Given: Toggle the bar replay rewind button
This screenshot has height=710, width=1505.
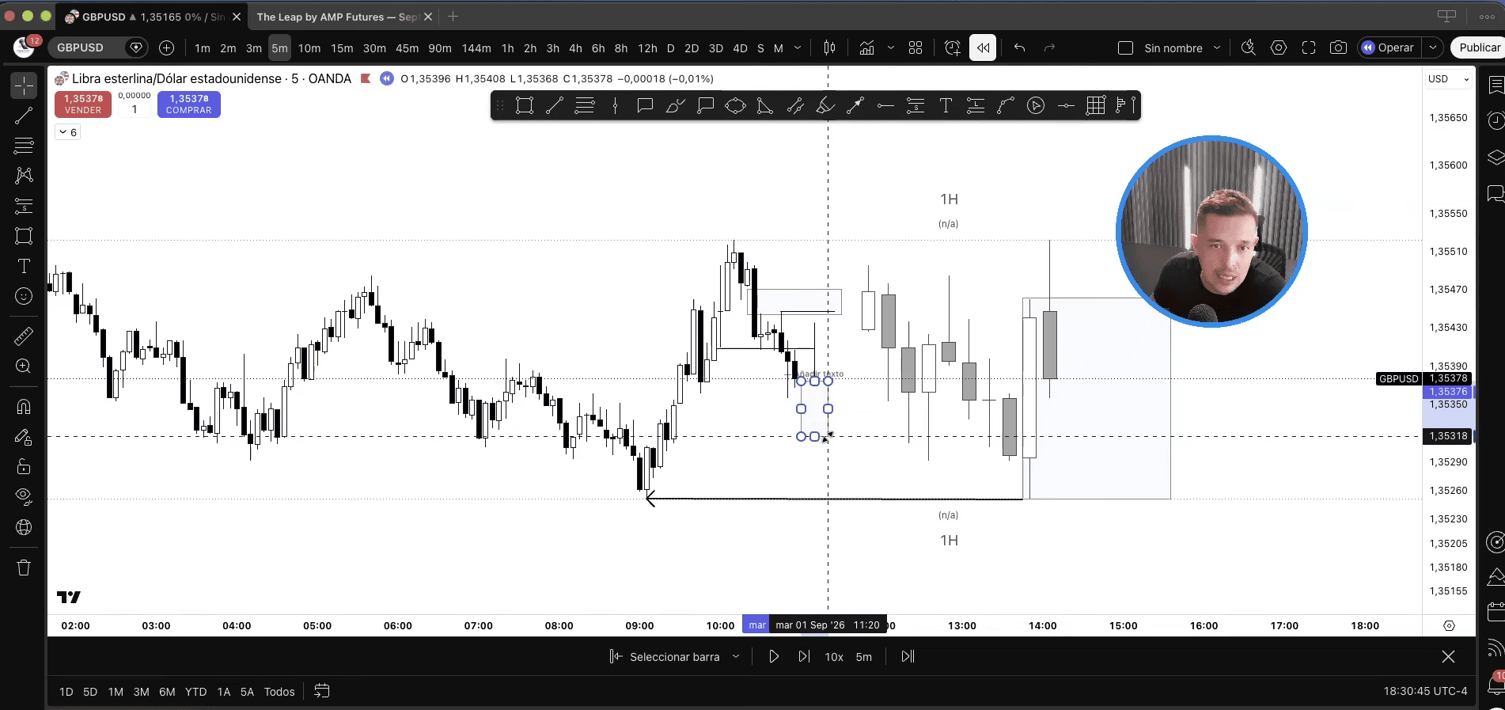Looking at the screenshot, I should point(983,47).
